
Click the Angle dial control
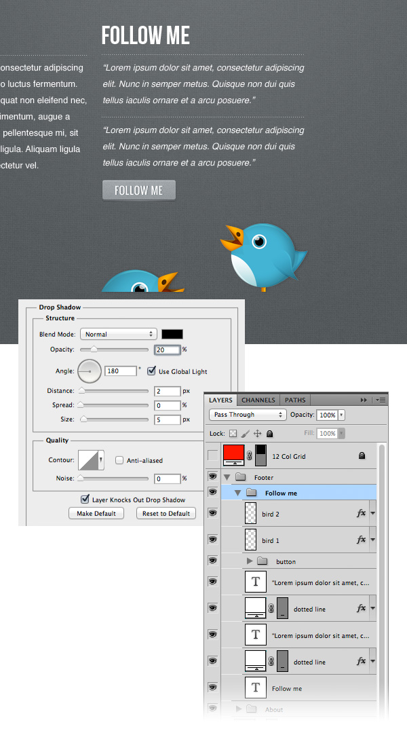pyautogui.click(x=90, y=371)
